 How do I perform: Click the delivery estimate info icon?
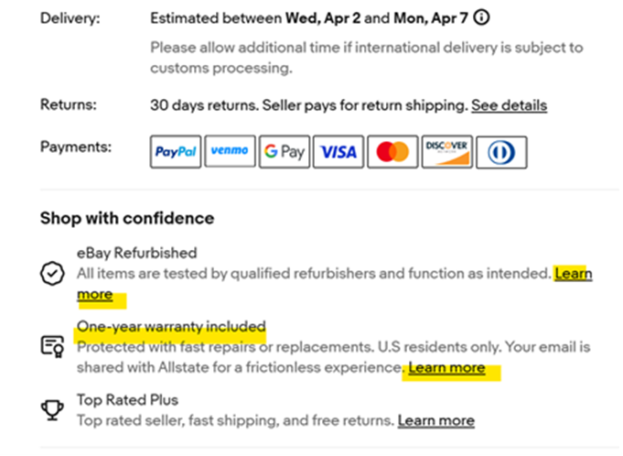pyautogui.click(x=482, y=16)
